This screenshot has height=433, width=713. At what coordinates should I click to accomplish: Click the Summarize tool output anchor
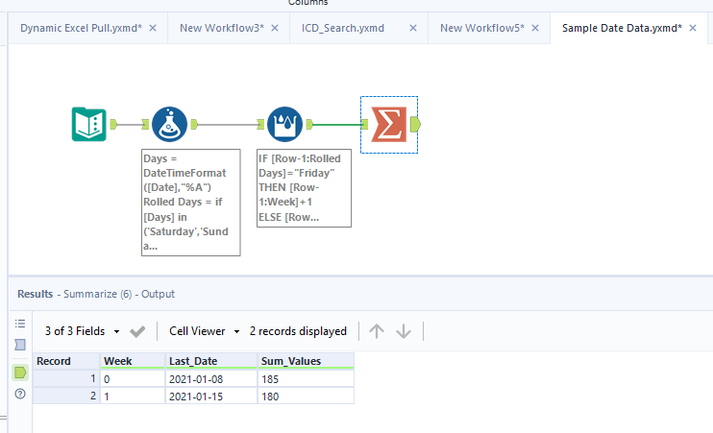pyautogui.click(x=415, y=124)
